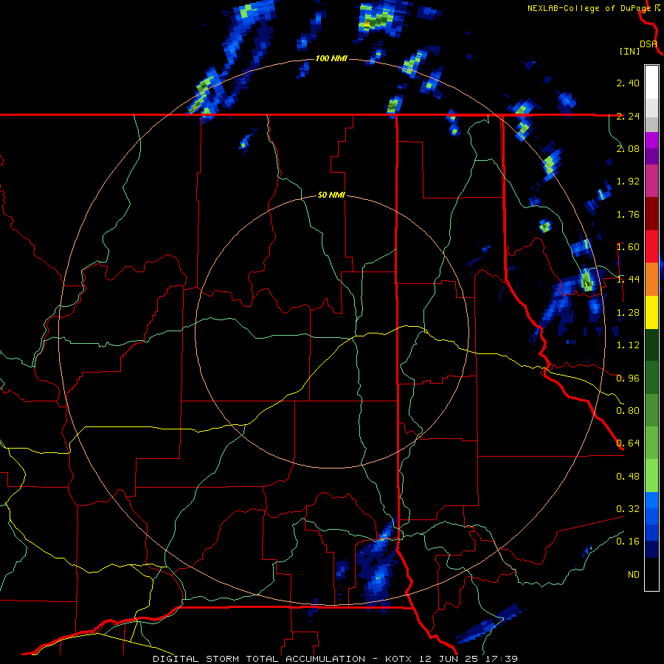Click the 0.96 legend value
664x664 pixels.
click(x=628, y=378)
